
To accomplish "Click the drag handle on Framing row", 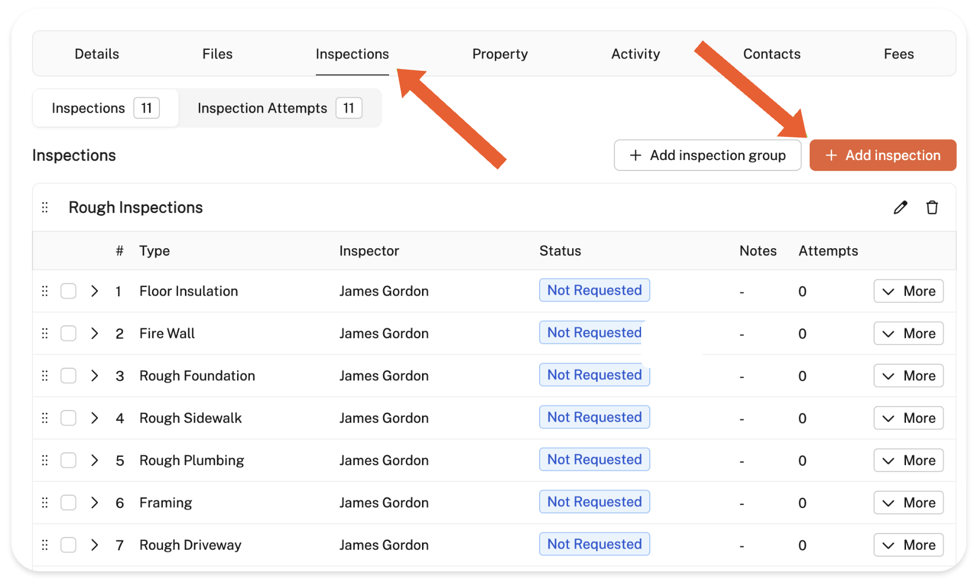I will point(45,503).
